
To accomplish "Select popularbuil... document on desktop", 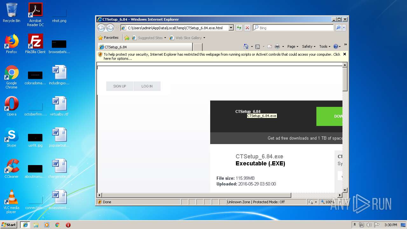I will point(59,137).
